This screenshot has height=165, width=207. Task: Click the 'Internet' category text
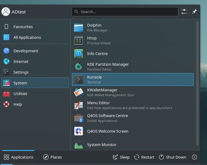pyautogui.click(x=21, y=62)
